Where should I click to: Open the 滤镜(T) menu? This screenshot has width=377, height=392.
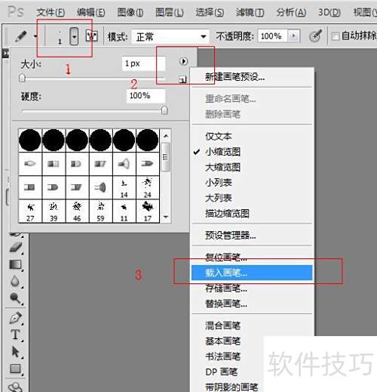tap(250, 12)
